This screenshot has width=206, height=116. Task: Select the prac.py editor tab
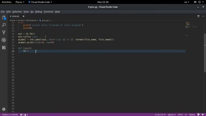tap(15, 16)
